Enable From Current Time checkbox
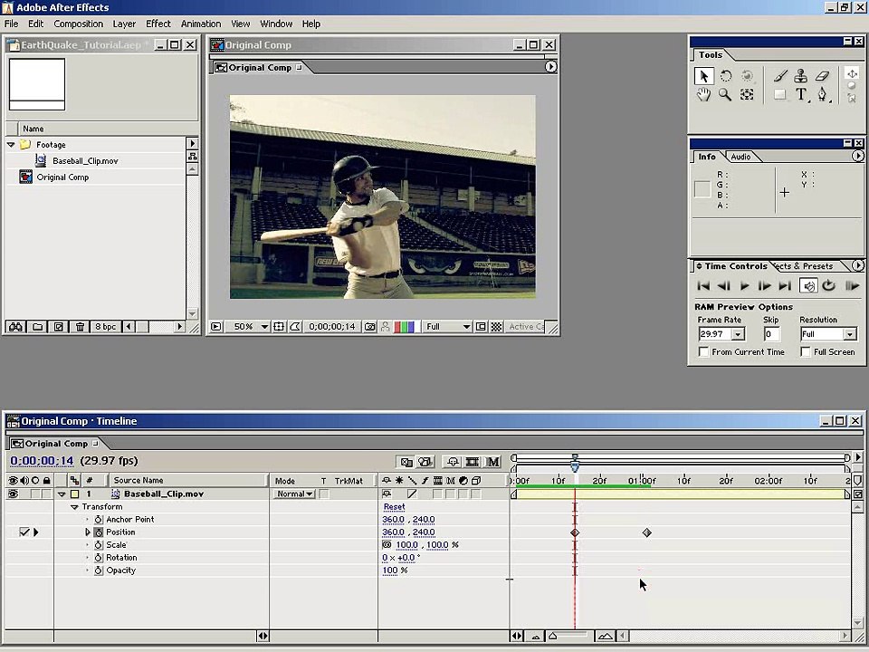 (703, 352)
